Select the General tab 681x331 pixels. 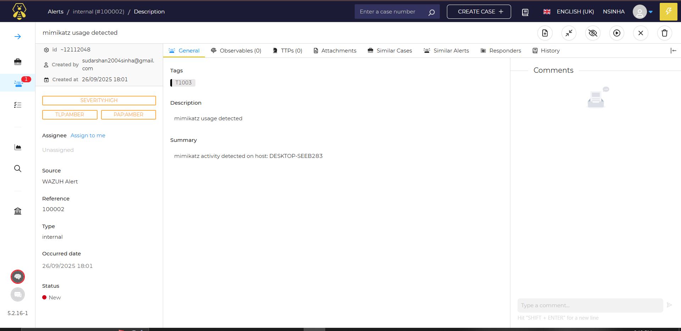click(x=184, y=51)
